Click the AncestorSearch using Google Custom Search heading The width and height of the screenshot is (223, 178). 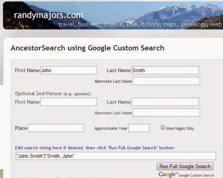tap(88, 48)
